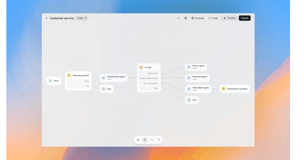Publish the workflow
The width and height of the screenshot is (304, 160).
(x=245, y=18)
